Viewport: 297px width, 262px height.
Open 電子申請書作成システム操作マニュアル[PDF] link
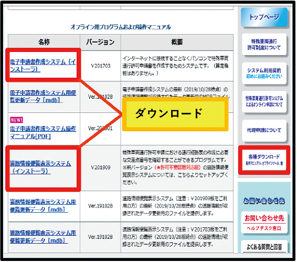[x=43, y=132]
